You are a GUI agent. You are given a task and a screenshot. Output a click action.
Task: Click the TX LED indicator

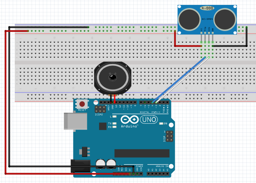[x=115, y=124]
